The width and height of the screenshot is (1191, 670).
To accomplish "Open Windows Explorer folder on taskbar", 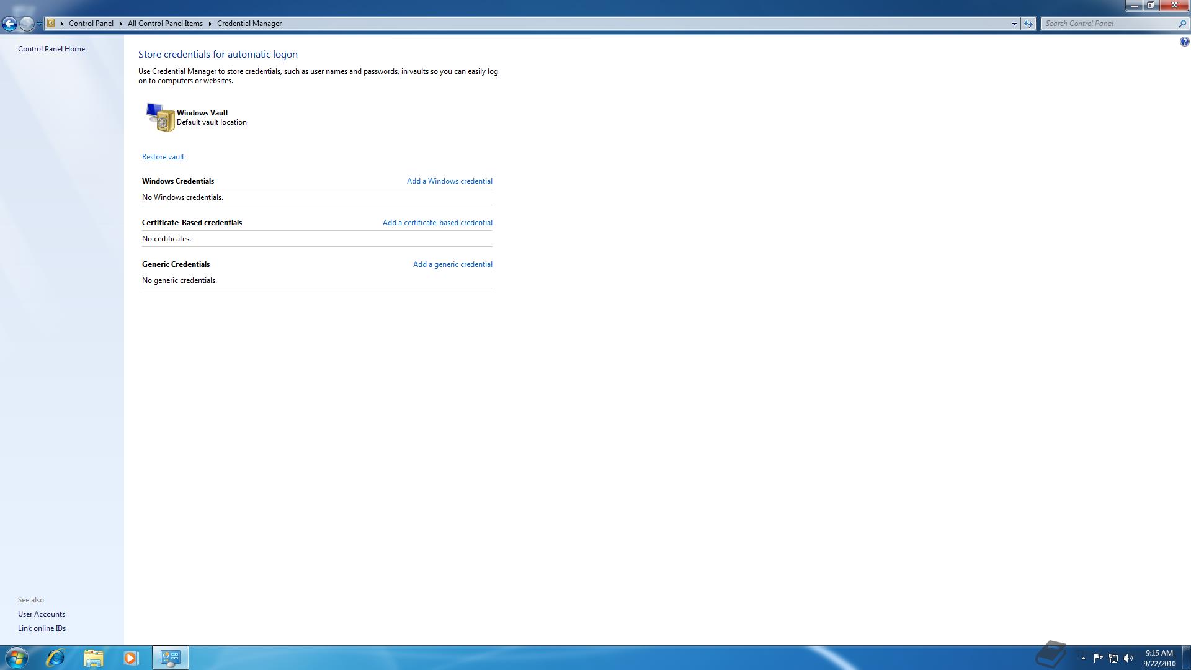I will tap(93, 658).
